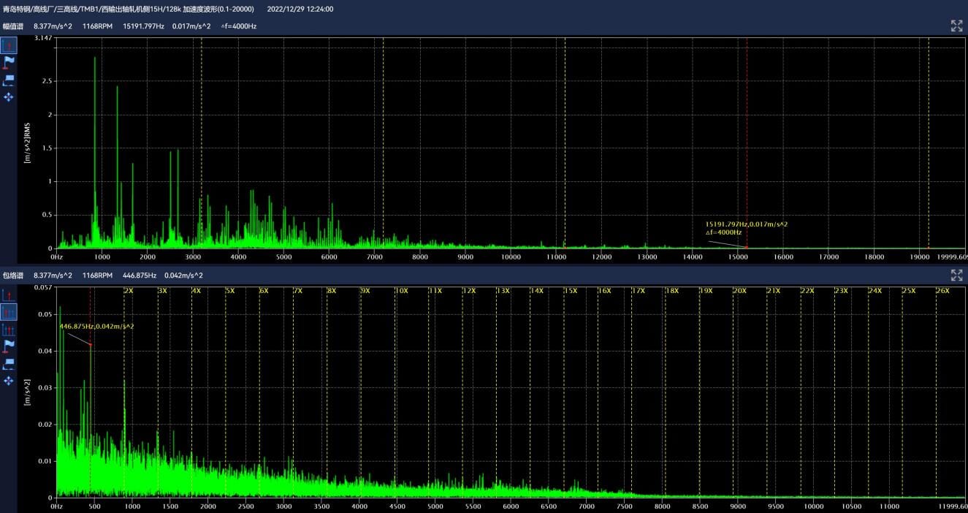Click the 10X harmonic marker label
The image size is (968, 513).
pyautogui.click(x=401, y=291)
